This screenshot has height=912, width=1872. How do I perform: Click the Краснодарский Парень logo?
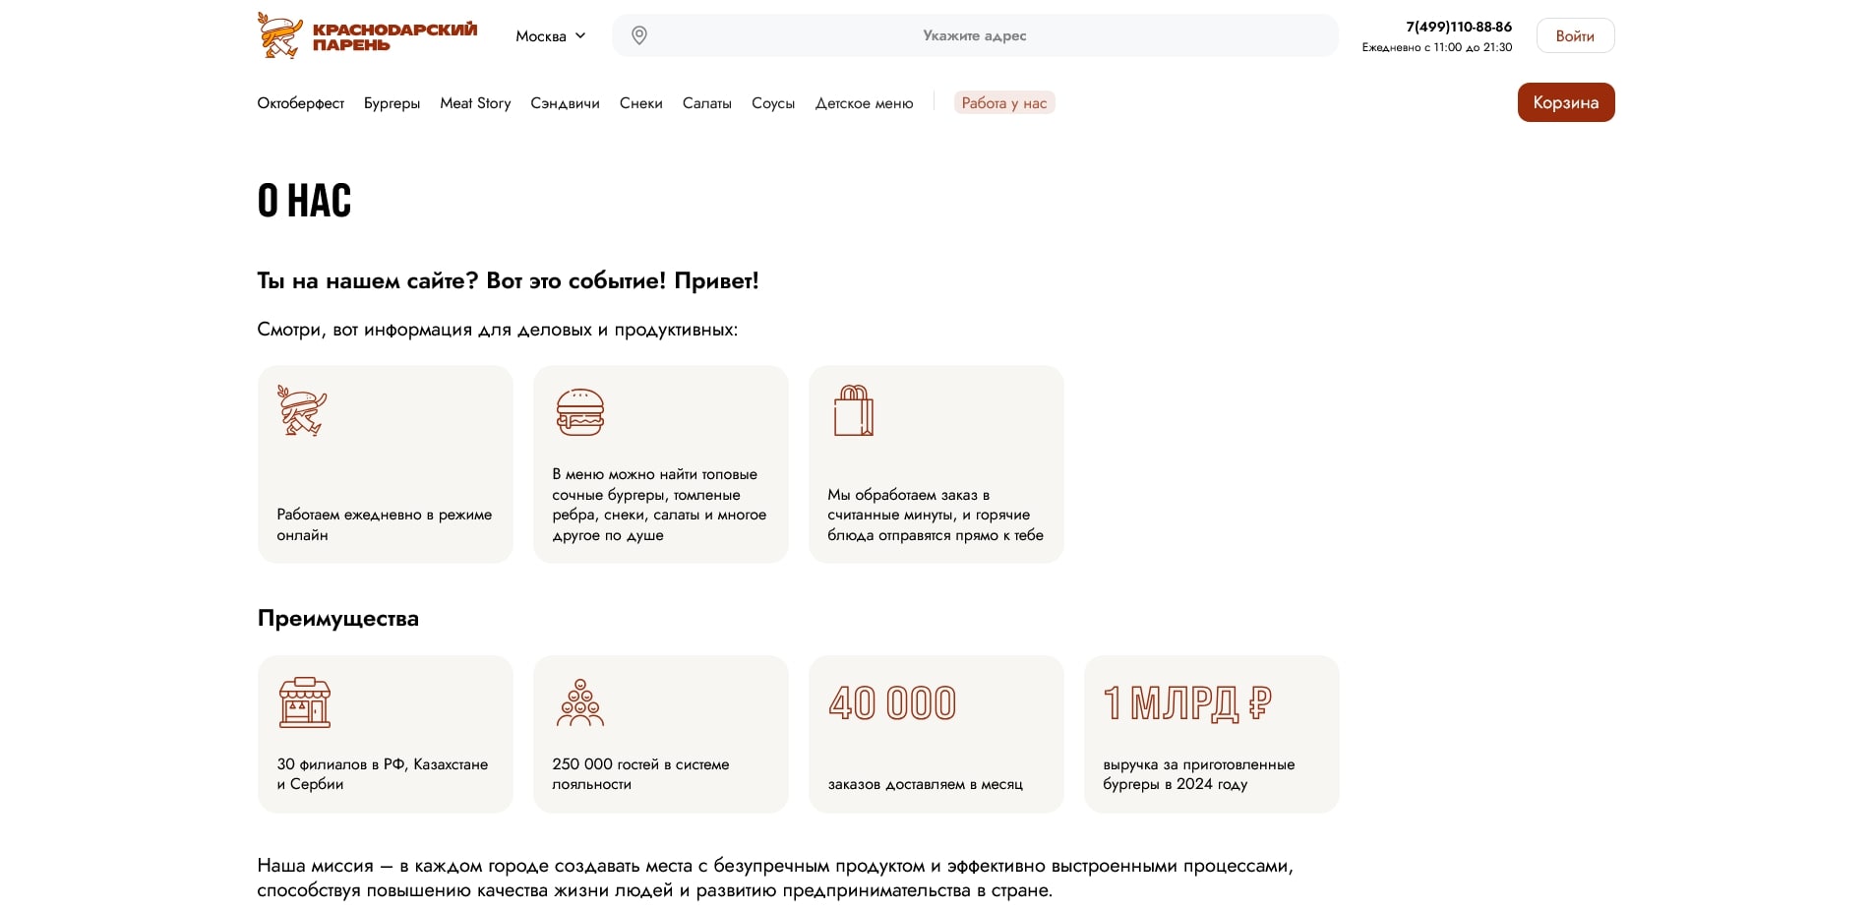[367, 35]
